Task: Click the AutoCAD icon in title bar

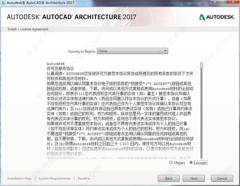Action: pos(3,3)
